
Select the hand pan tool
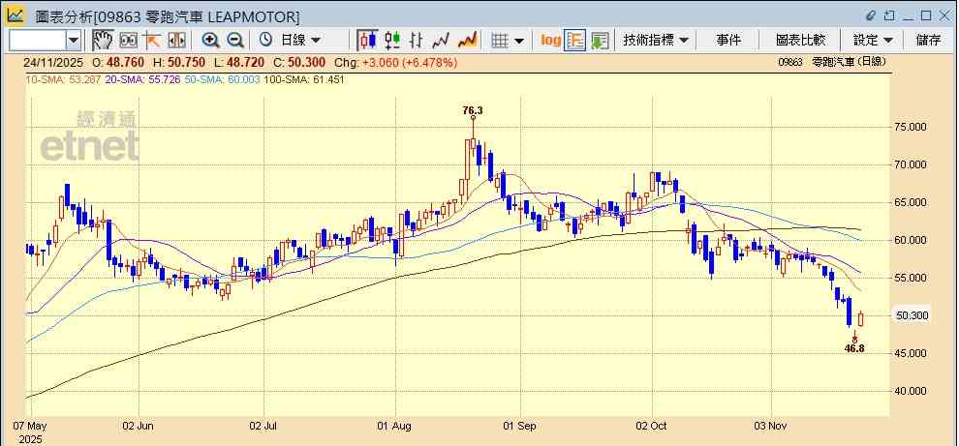pos(102,40)
